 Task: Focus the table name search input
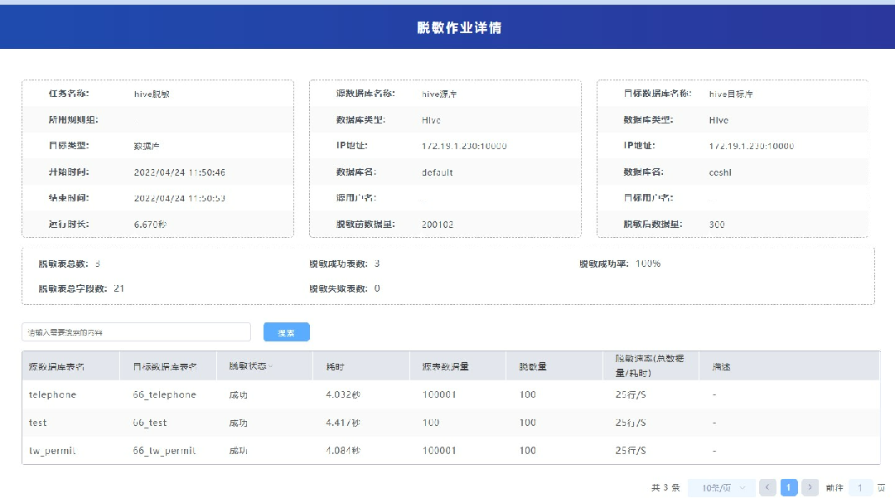[x=136, y=332]
